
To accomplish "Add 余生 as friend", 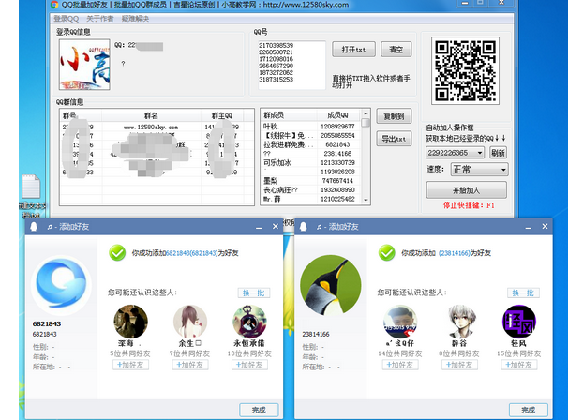I will [x=190, y=365].
